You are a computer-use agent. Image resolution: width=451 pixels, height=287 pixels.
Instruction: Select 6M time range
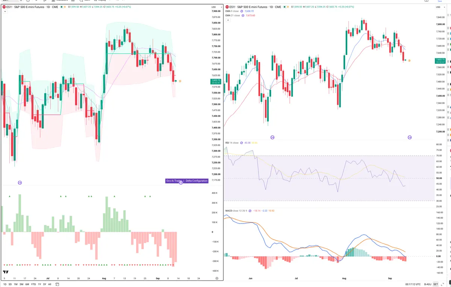coord(27,284)
